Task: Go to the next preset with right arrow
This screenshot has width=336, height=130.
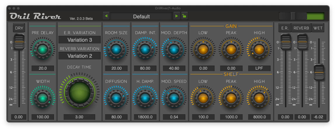Action: [x=177, y=16]
